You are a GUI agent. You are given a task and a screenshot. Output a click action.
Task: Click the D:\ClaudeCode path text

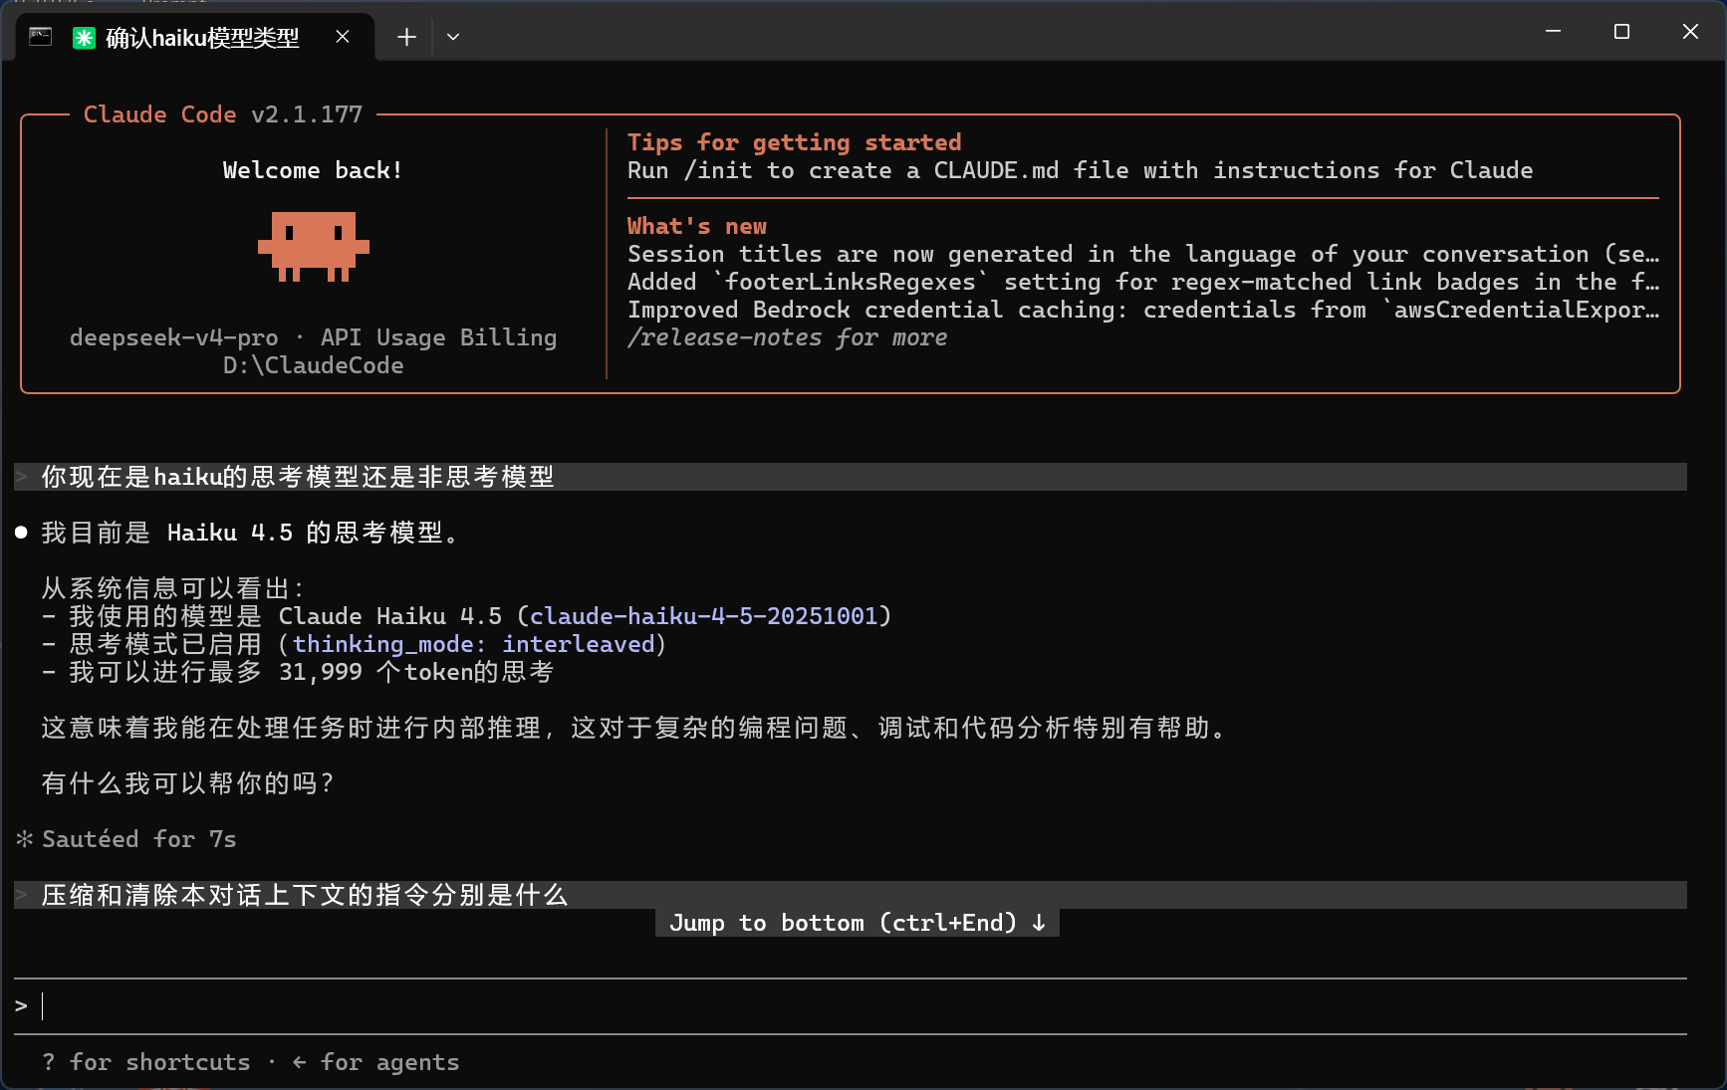pos(314,365)
